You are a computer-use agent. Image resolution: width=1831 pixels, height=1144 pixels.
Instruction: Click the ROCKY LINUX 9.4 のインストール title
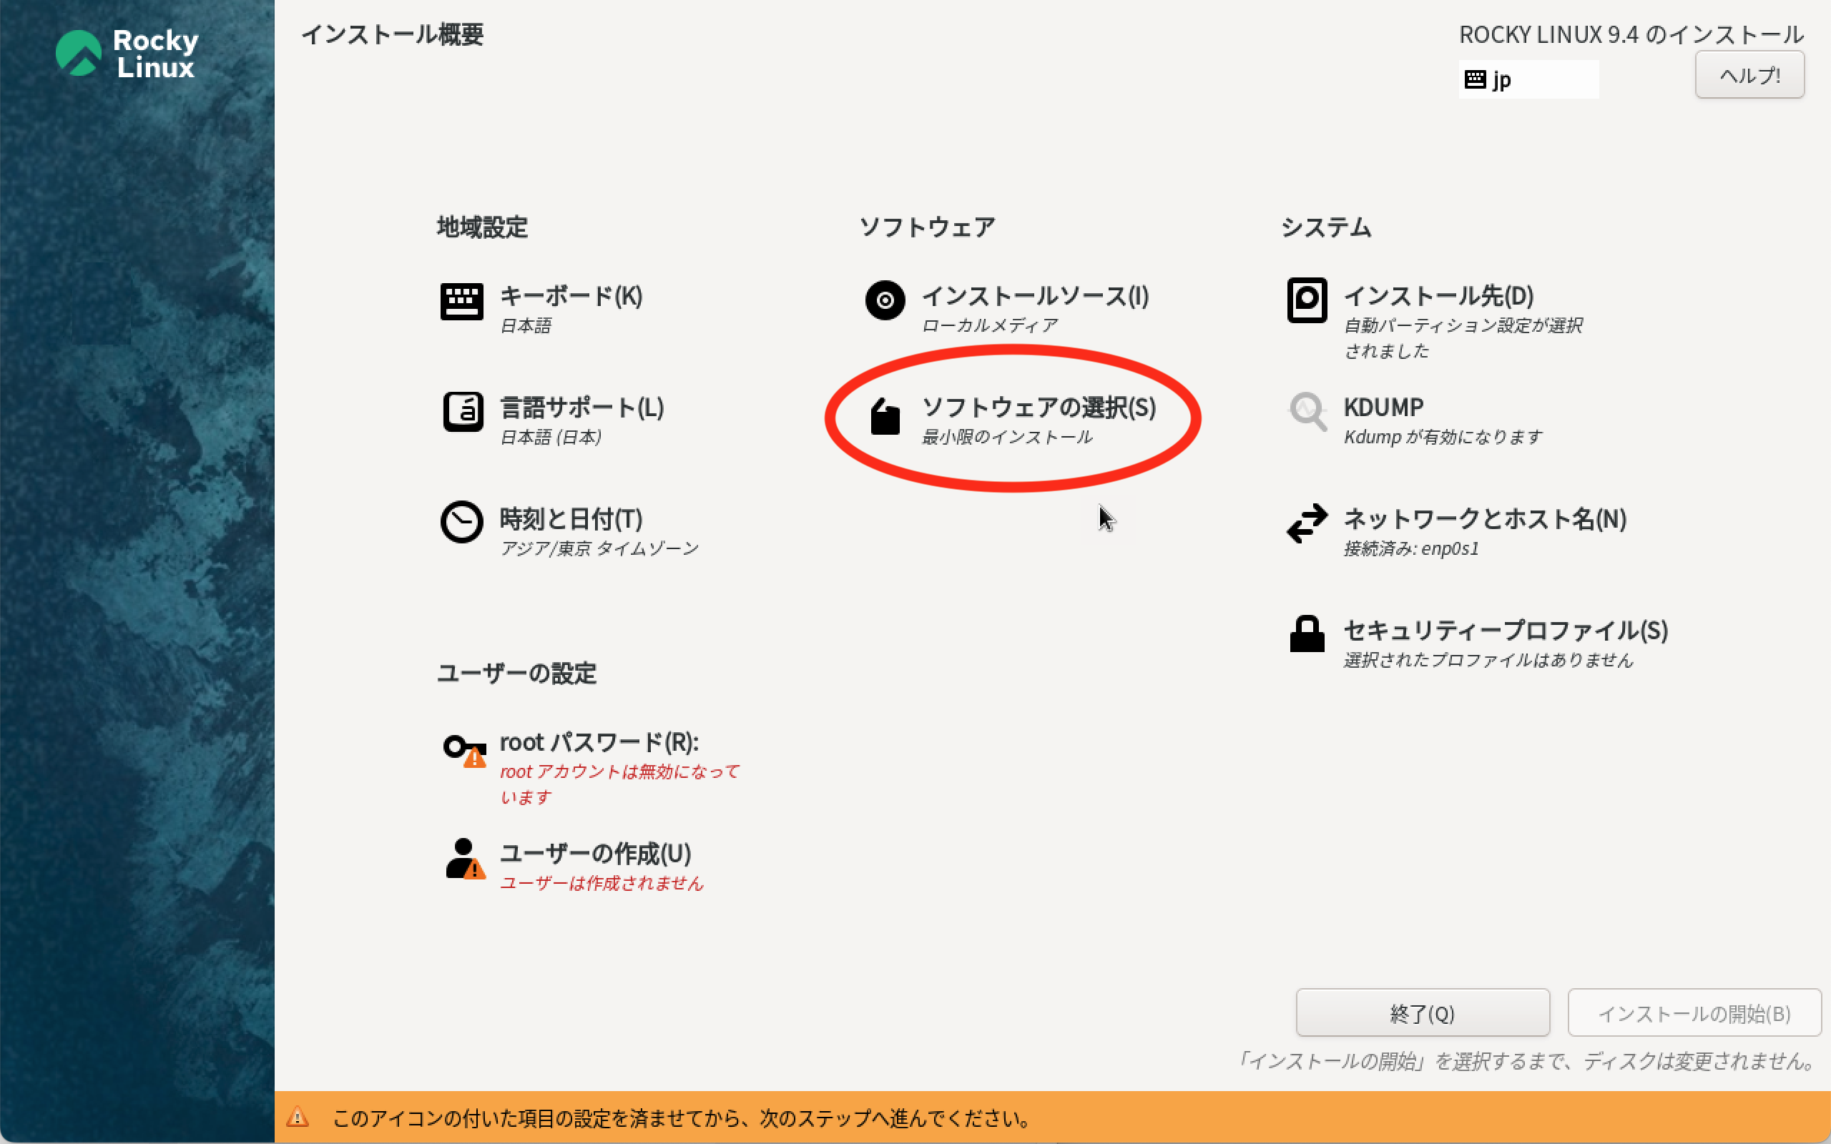click(1631, 34)
